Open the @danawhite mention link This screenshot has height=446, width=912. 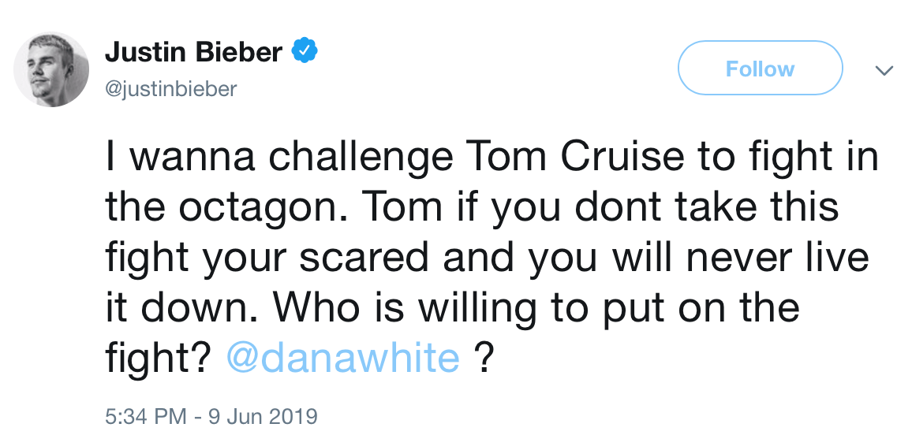[342, 359]
